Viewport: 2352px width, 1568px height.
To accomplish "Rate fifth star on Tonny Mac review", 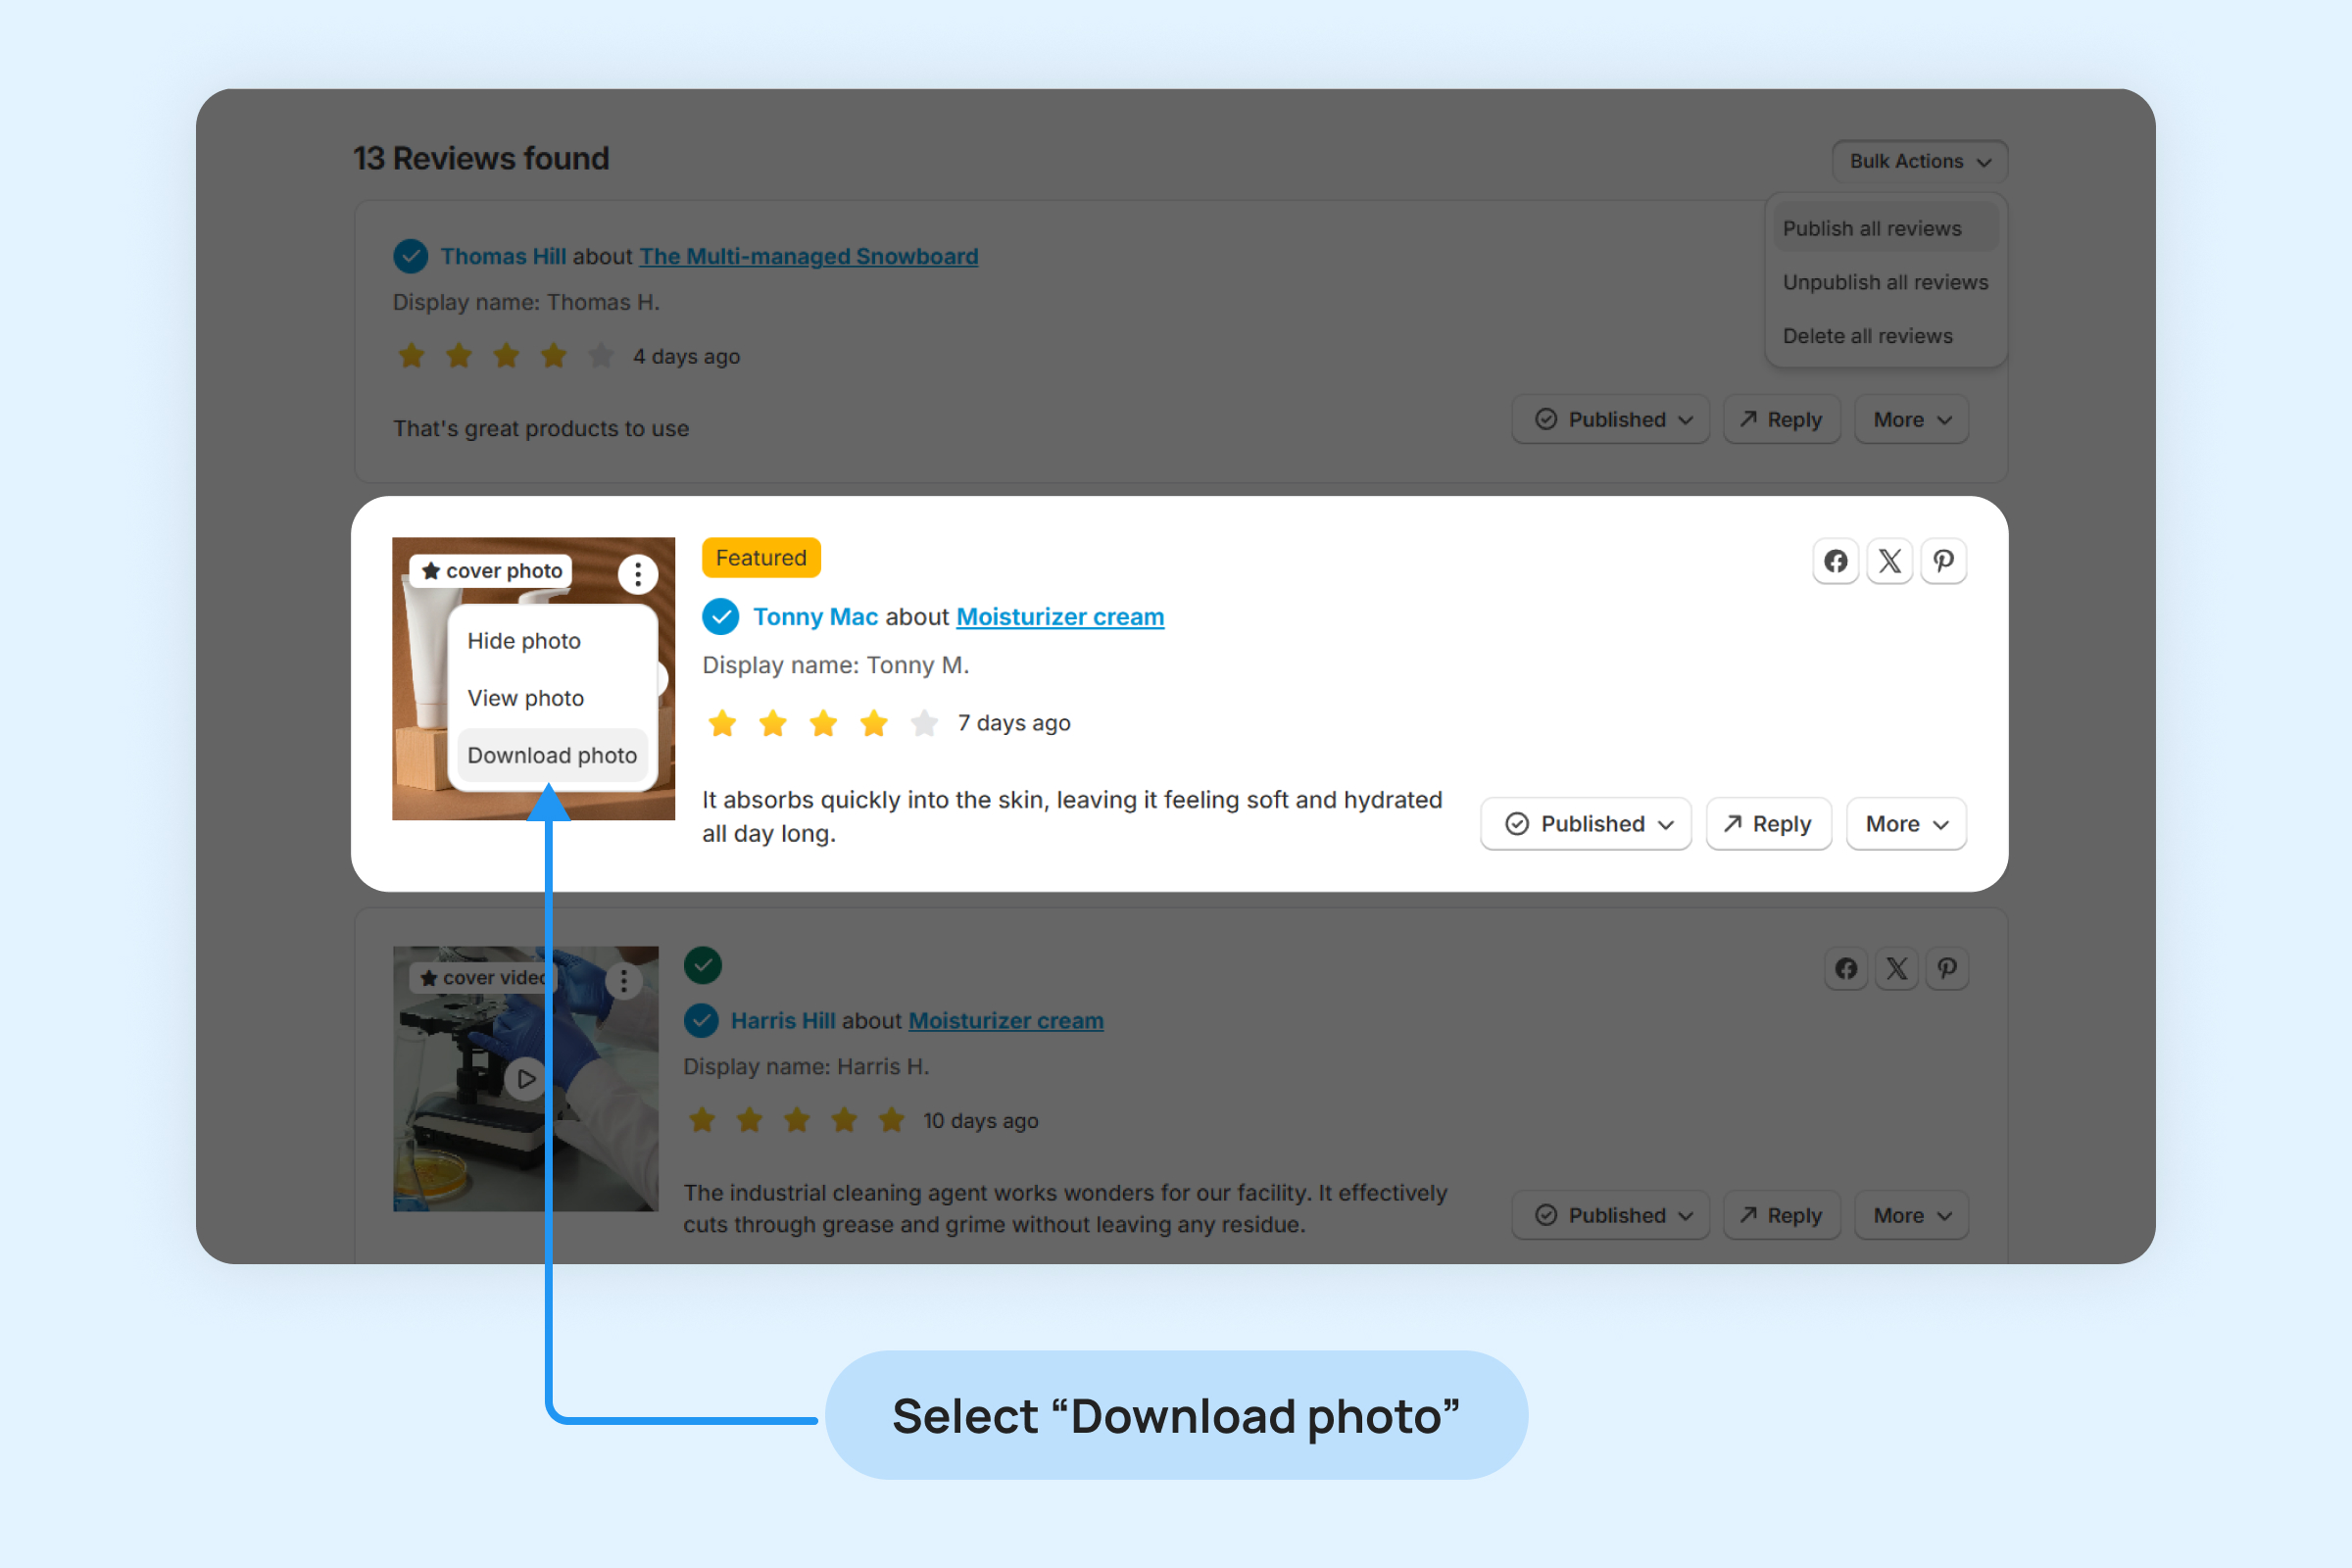I will pyautogui.click(x=924, y=723).
